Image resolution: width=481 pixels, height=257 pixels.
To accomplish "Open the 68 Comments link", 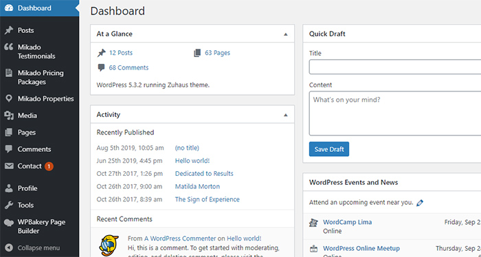I will pyautogui.click(x=128, y=68).
